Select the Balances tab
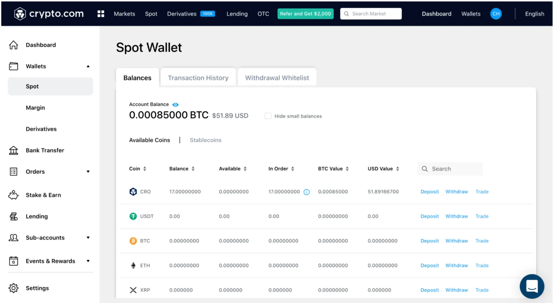 pos(137,78)
